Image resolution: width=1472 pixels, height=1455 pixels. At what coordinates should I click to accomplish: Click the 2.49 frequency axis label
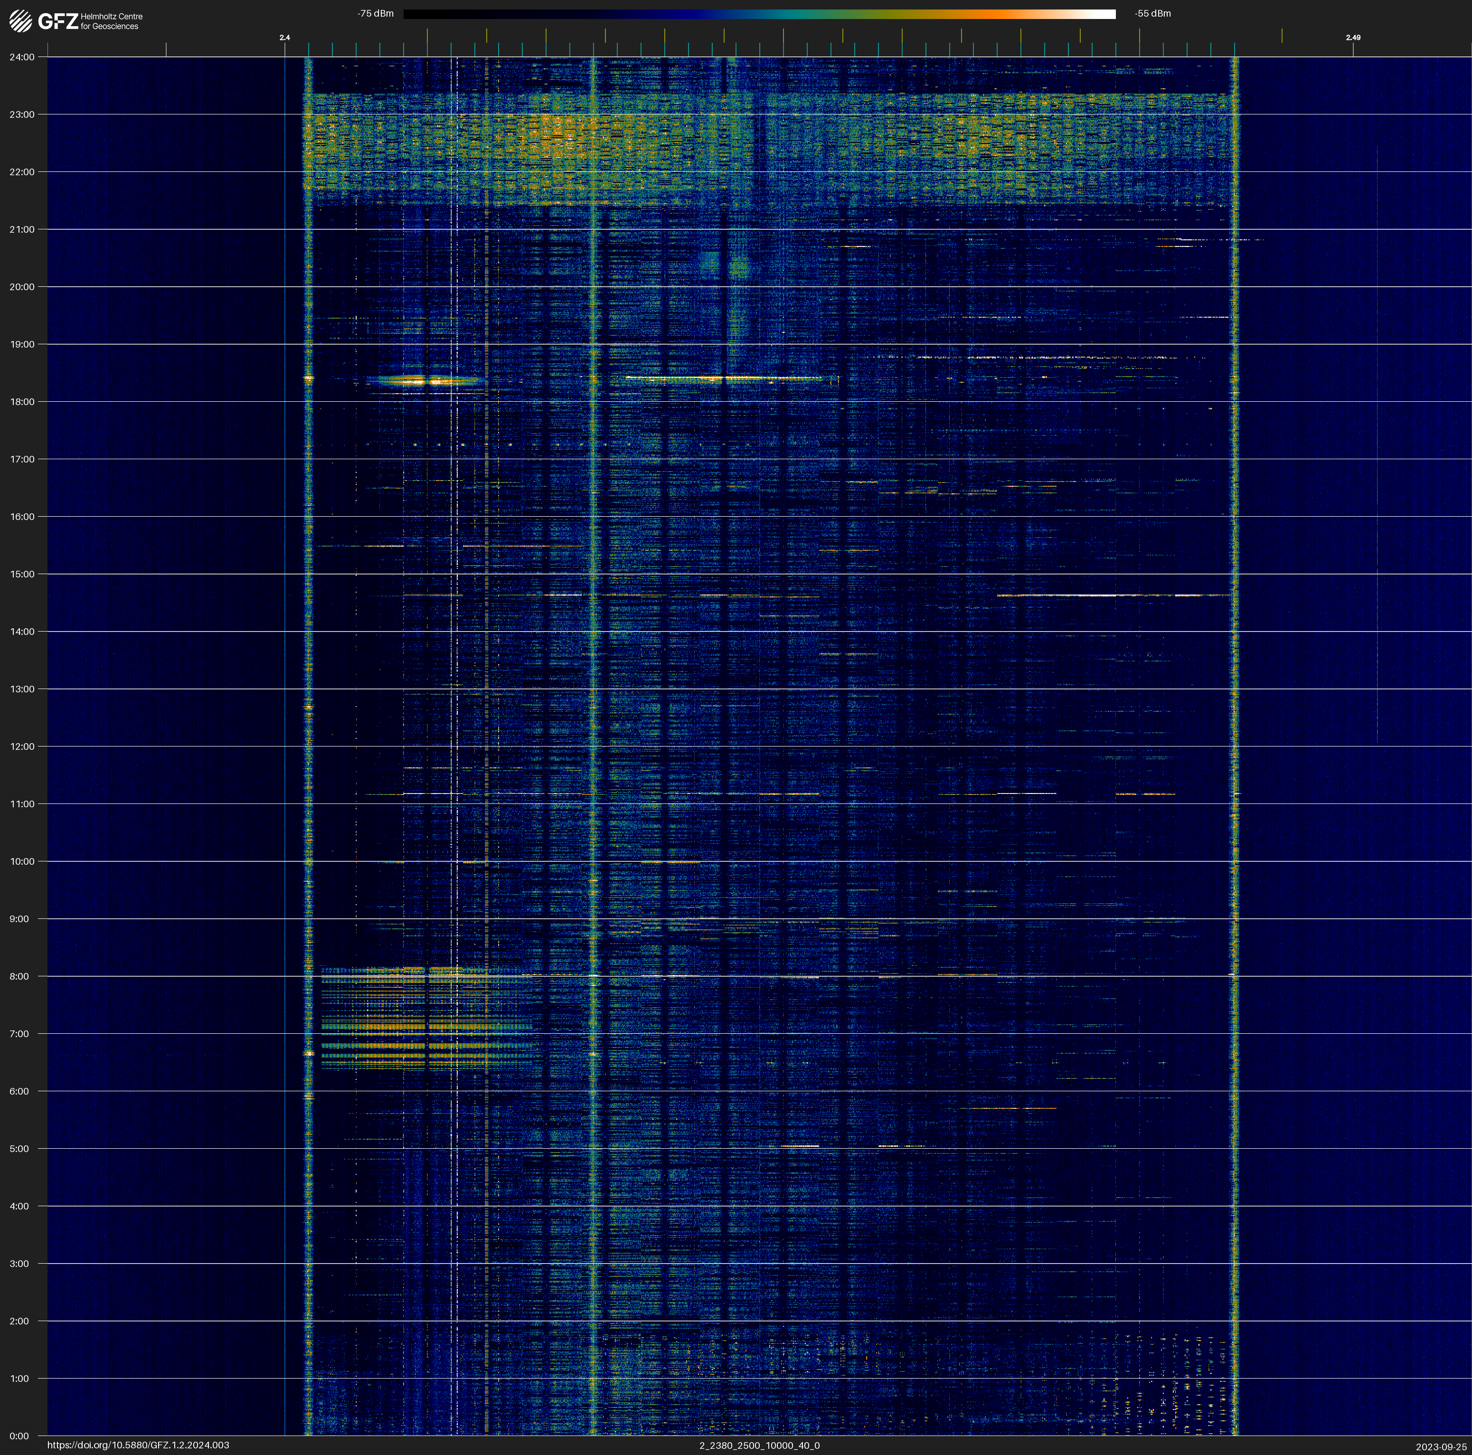[1352, 38]
